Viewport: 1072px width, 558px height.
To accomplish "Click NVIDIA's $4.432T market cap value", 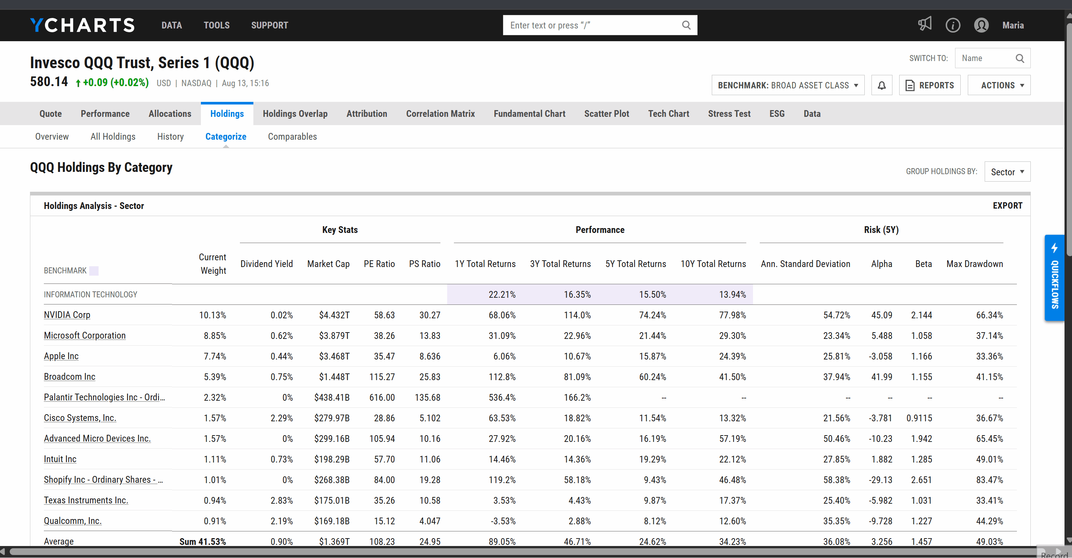I will 334,315.
